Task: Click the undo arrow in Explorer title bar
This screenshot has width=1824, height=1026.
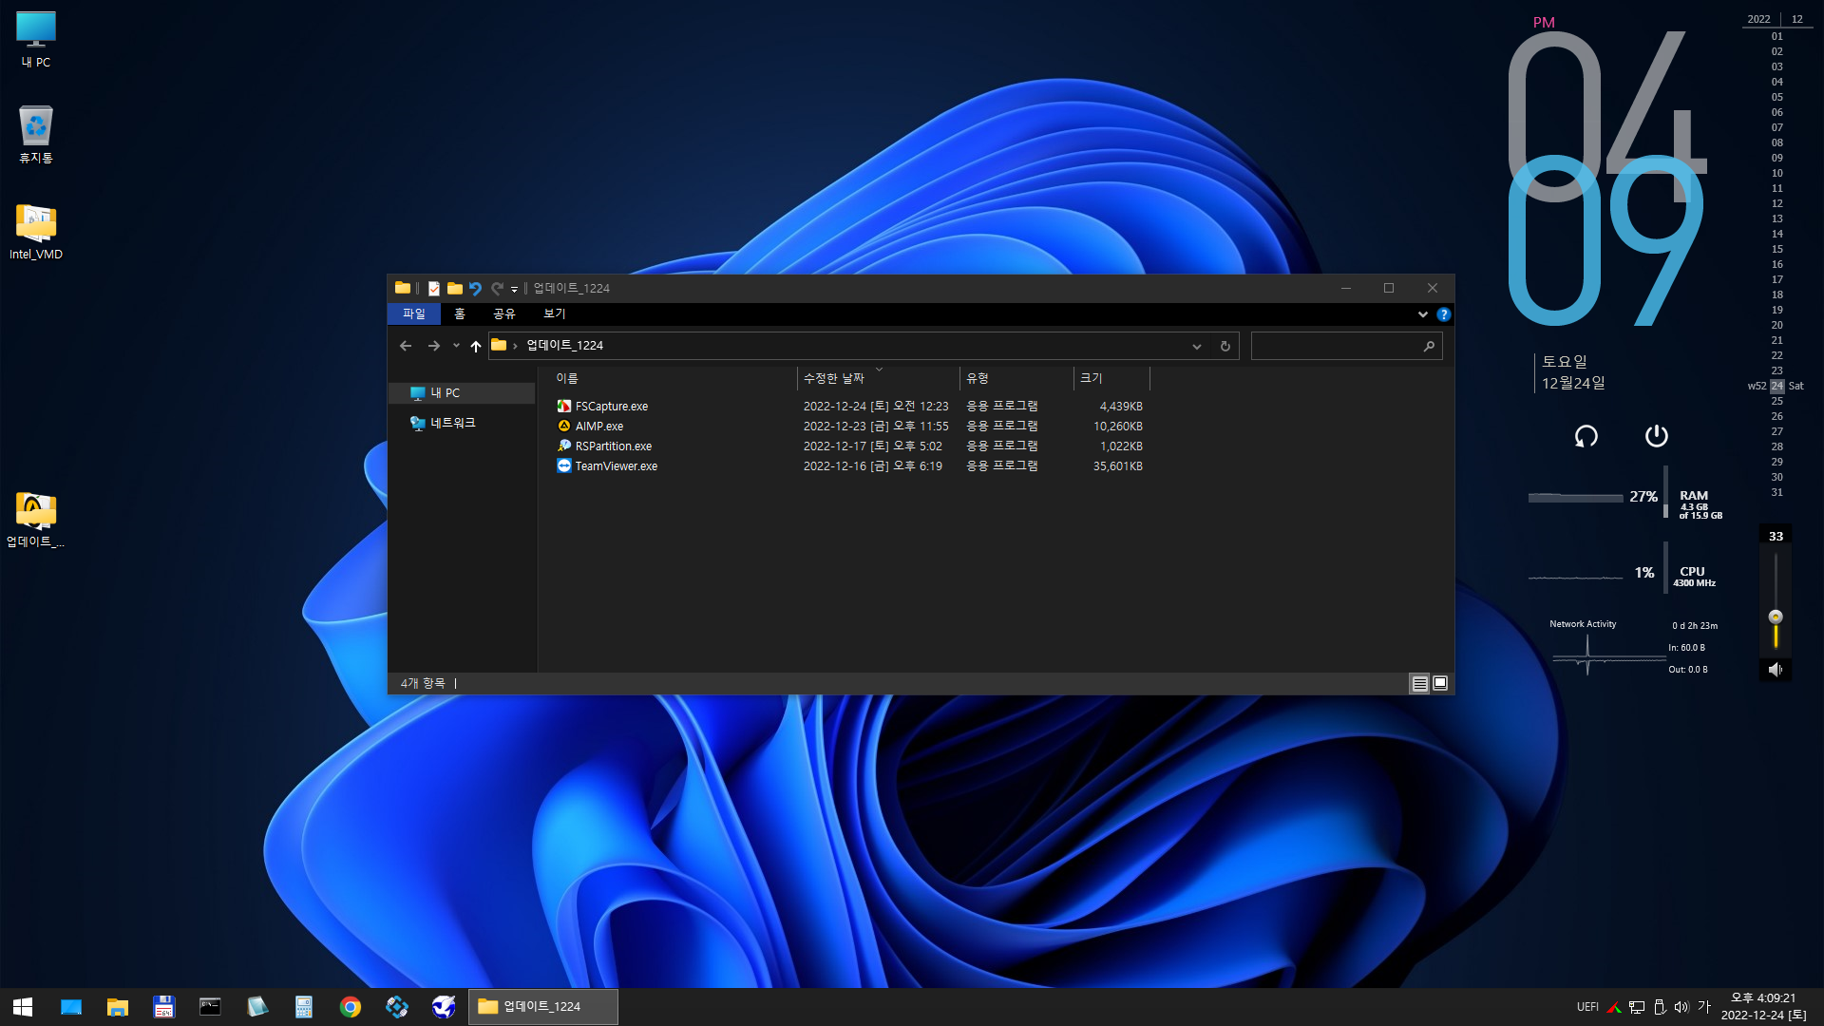Action: click(475, 288)
